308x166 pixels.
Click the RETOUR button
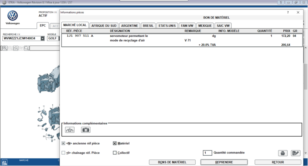(278, 162)
